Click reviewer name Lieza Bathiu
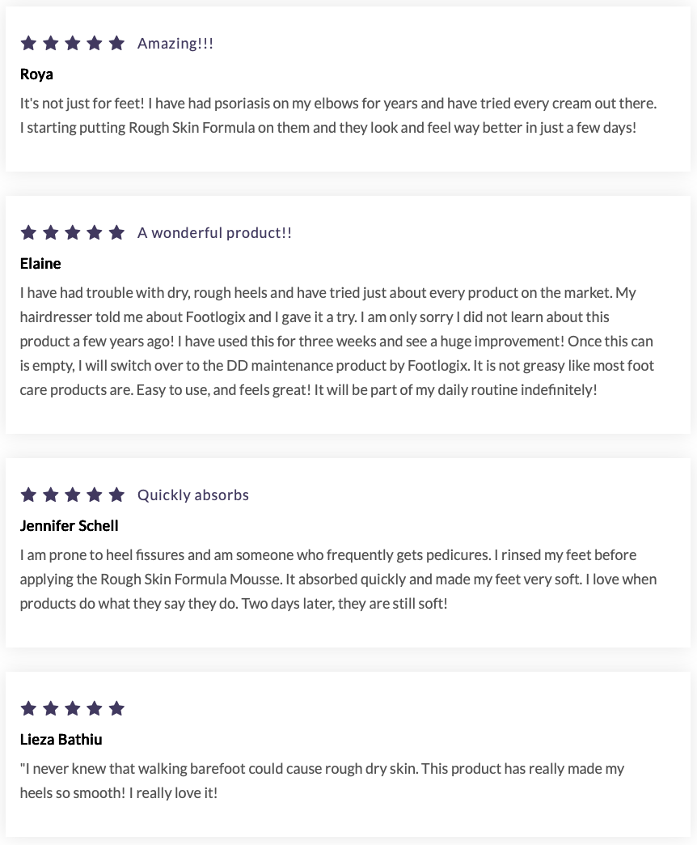The height and width of the screenshot is (845, 697). 61,740
